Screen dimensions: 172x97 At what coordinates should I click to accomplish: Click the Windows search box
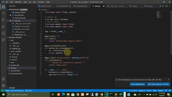(28, 95)
